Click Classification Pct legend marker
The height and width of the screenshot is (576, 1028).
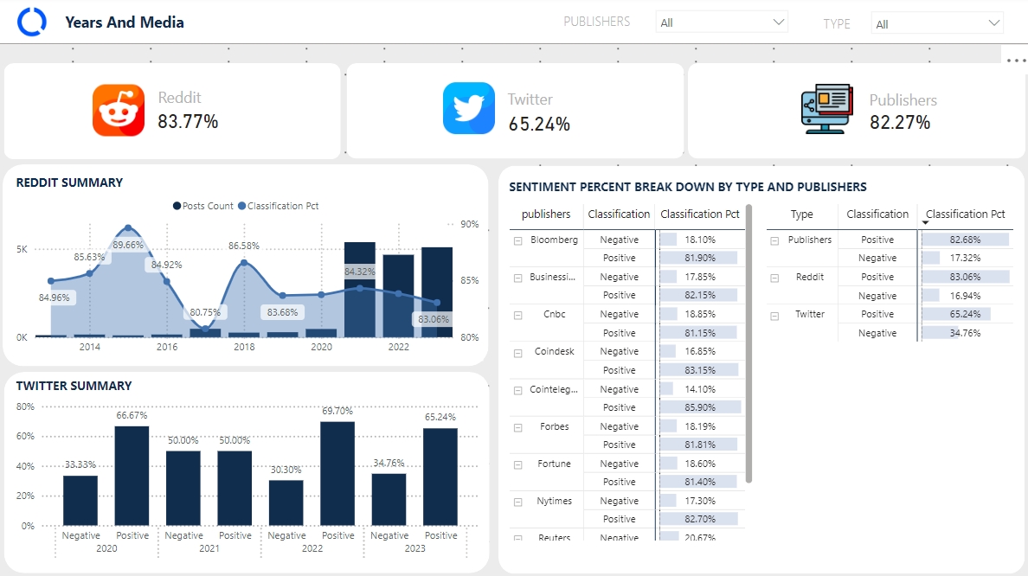coord(242,206)
